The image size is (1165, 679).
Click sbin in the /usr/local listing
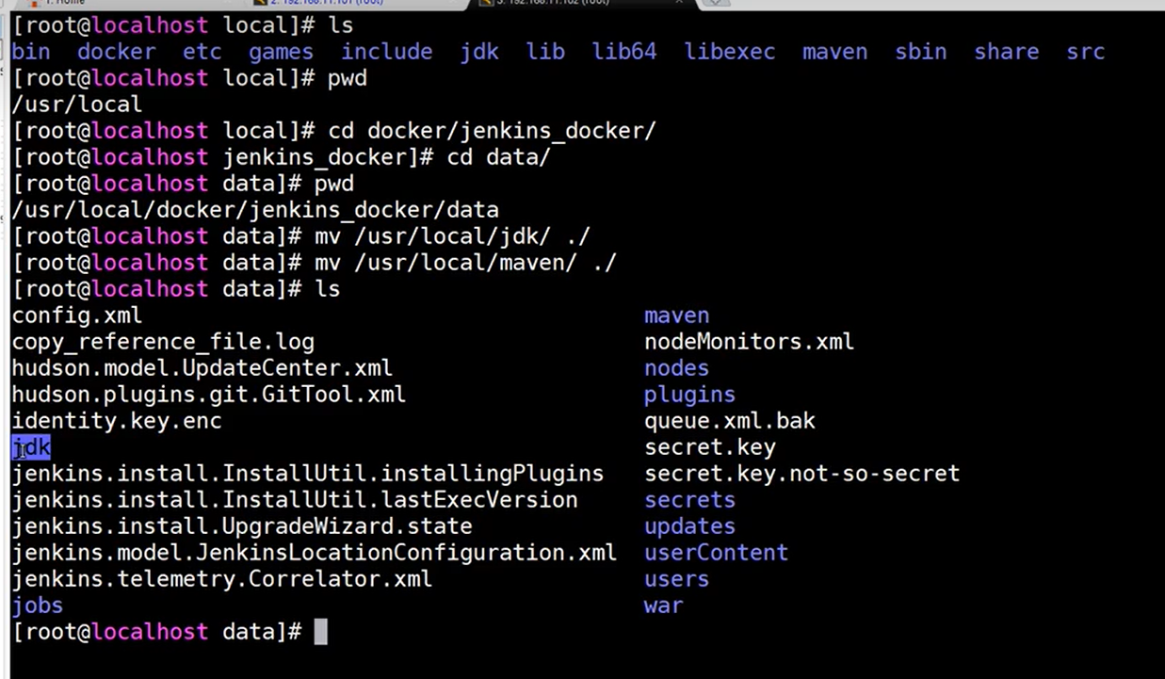coord(921,52)
